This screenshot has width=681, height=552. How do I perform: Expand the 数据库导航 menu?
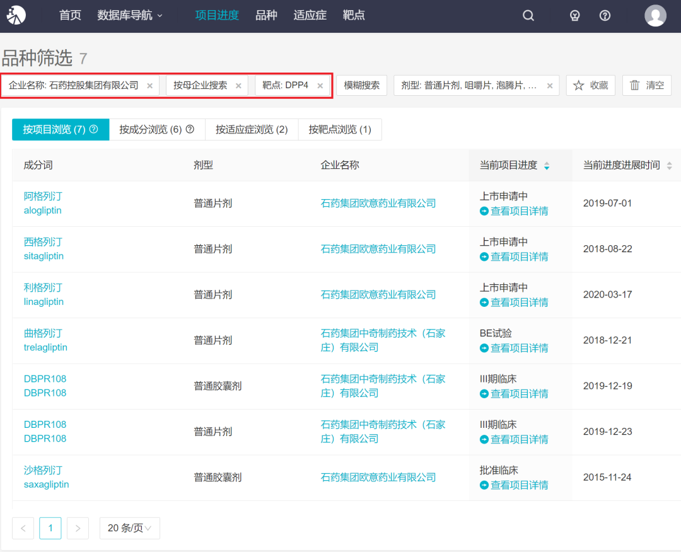click(x=130, y=16)
